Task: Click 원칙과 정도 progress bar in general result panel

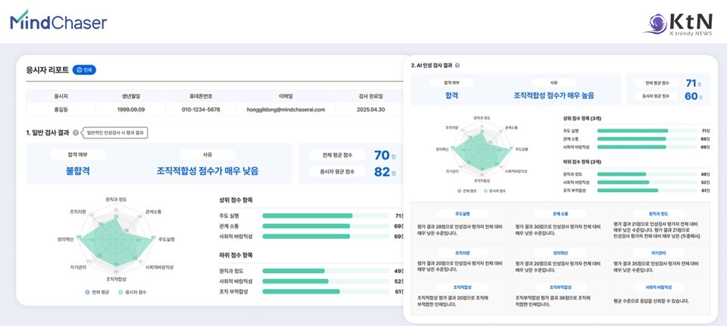Action: point(326,271)
